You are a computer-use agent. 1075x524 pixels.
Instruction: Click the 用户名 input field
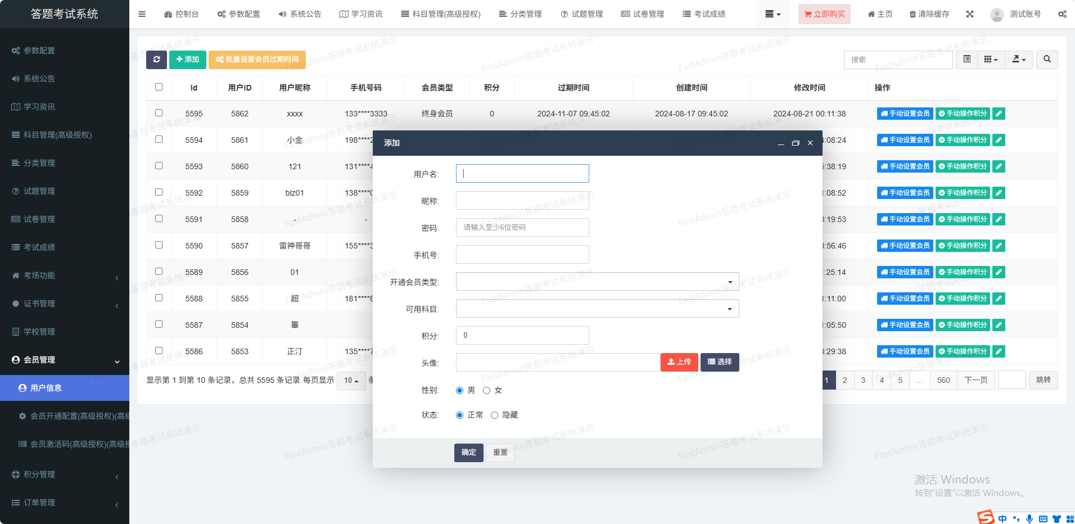click(x=522, y=174)
